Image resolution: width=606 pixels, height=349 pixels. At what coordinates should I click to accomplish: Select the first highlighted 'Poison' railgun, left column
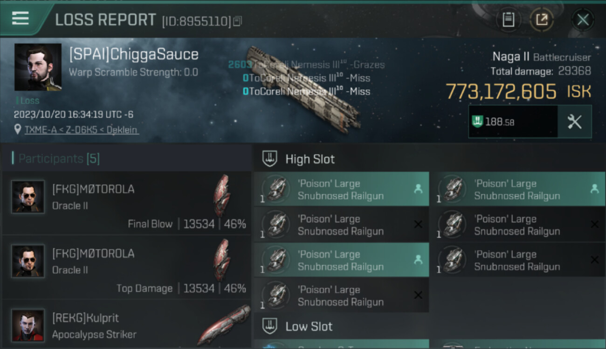click(341, 189)
